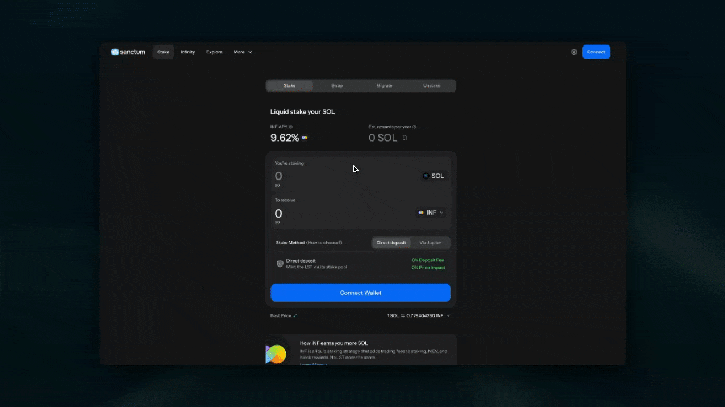Select the Via Jupiter stake method
The image size is (725, 407).
point(430,243)
